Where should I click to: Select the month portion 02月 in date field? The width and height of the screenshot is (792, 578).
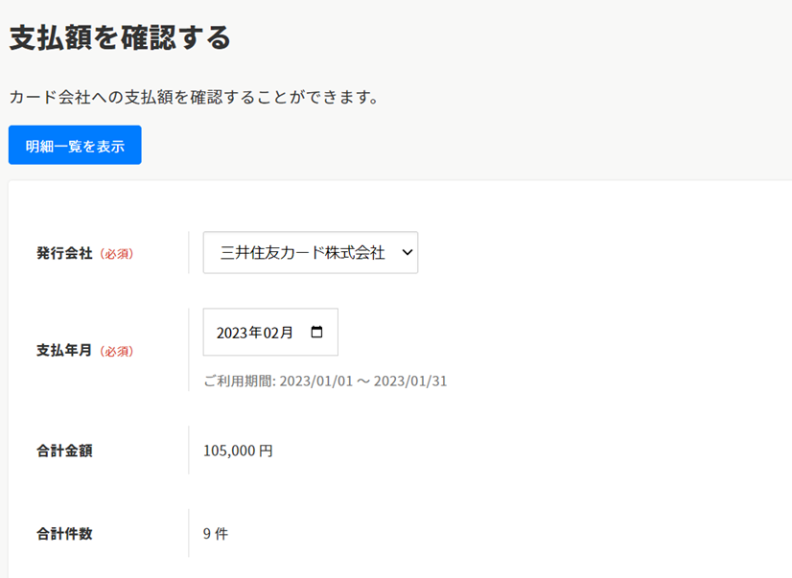point(280,334)
